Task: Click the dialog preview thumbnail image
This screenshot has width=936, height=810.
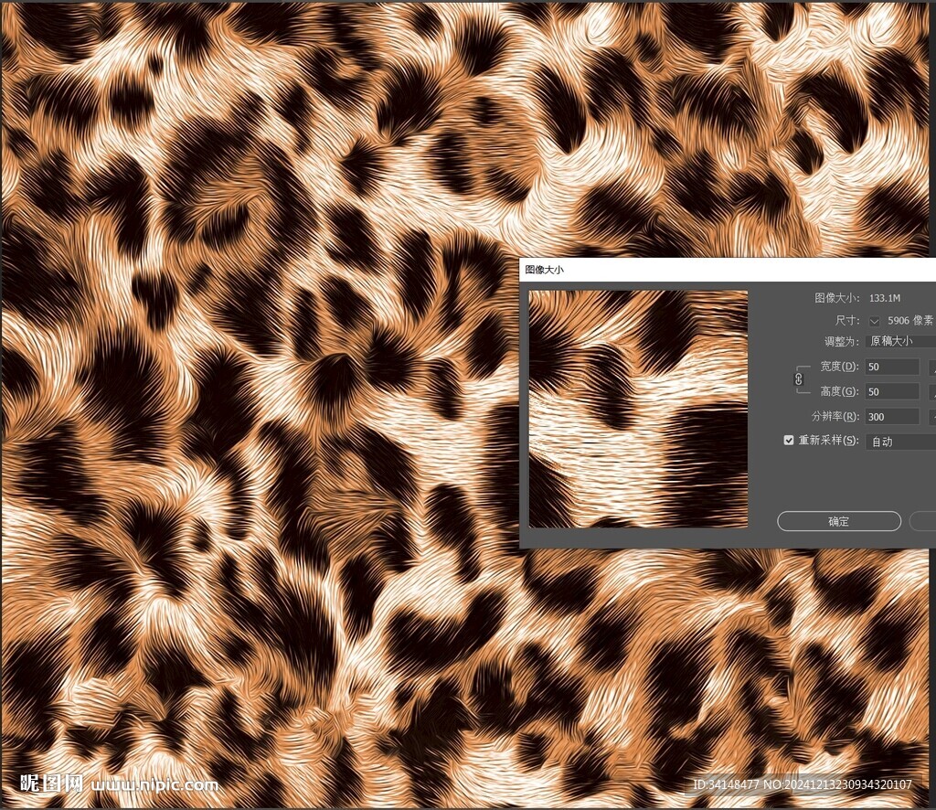Action: coord(638,409)
